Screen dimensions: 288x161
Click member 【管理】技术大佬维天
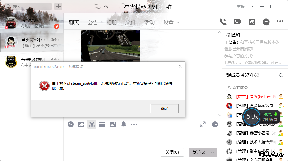[x=256, y=142]
